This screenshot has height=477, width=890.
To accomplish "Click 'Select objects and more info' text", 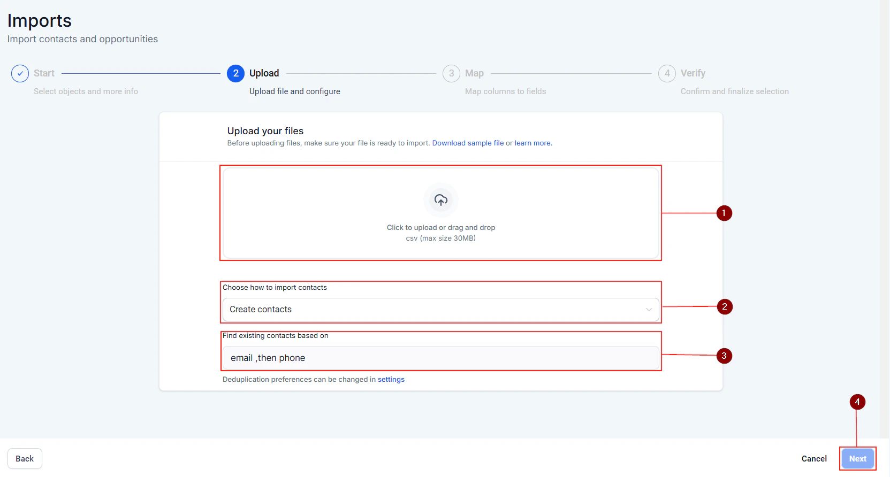I will coord(86,91).
